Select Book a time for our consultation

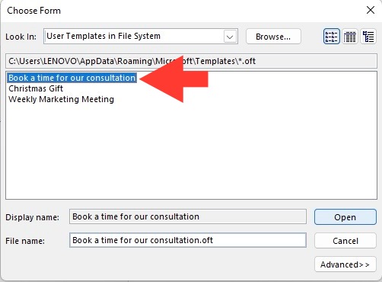pyautogui.click(x=72, y=78)
